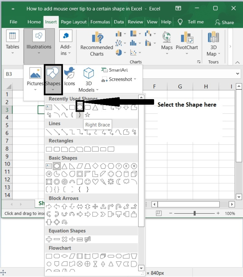Select the straight Line in Lines section
243x277 pixels.
click(49, 132)
